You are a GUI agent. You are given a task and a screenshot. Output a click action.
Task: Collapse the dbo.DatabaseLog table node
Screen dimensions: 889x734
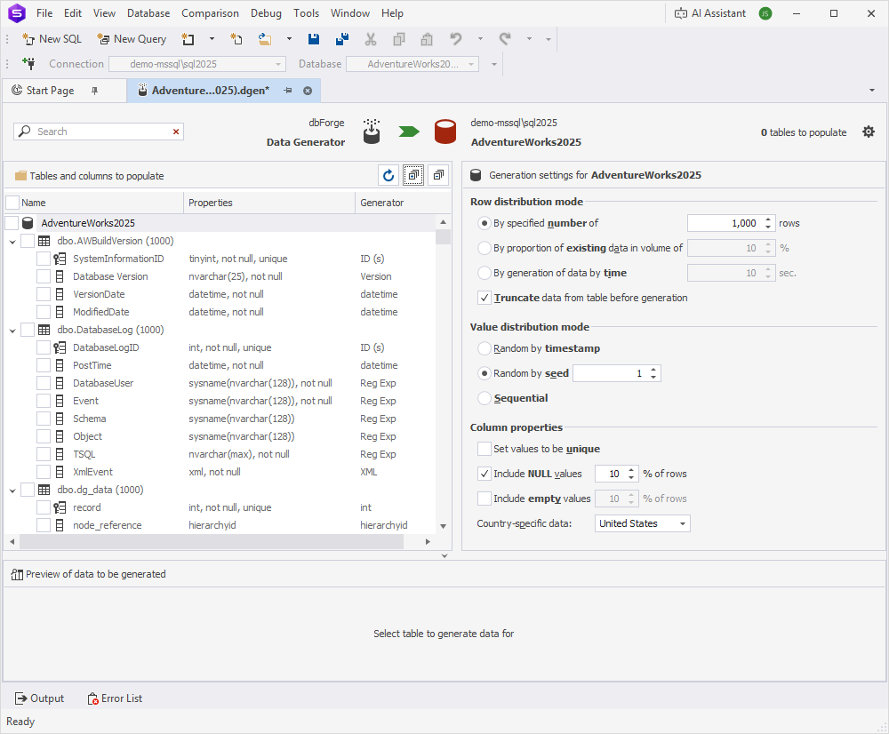[x=12, y=331]
